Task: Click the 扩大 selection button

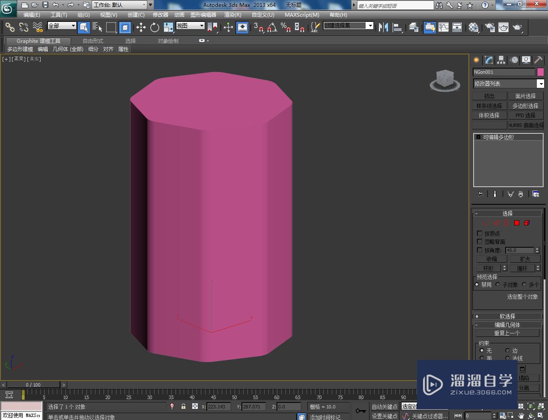Action: click(525, 259)
